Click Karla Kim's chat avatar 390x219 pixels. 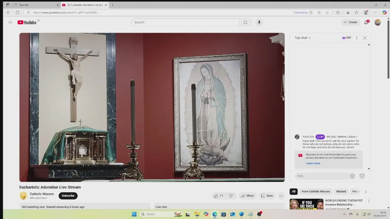(297, 137)
